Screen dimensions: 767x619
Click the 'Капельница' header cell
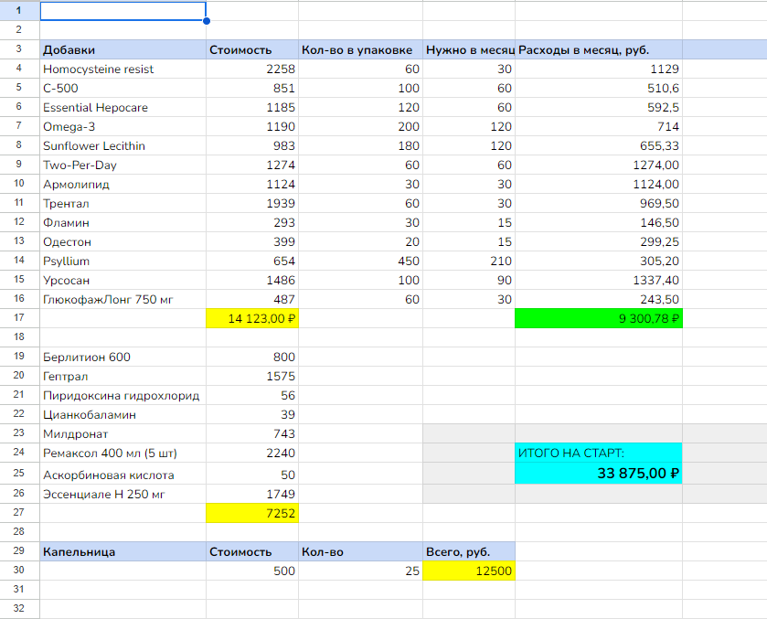123,551
